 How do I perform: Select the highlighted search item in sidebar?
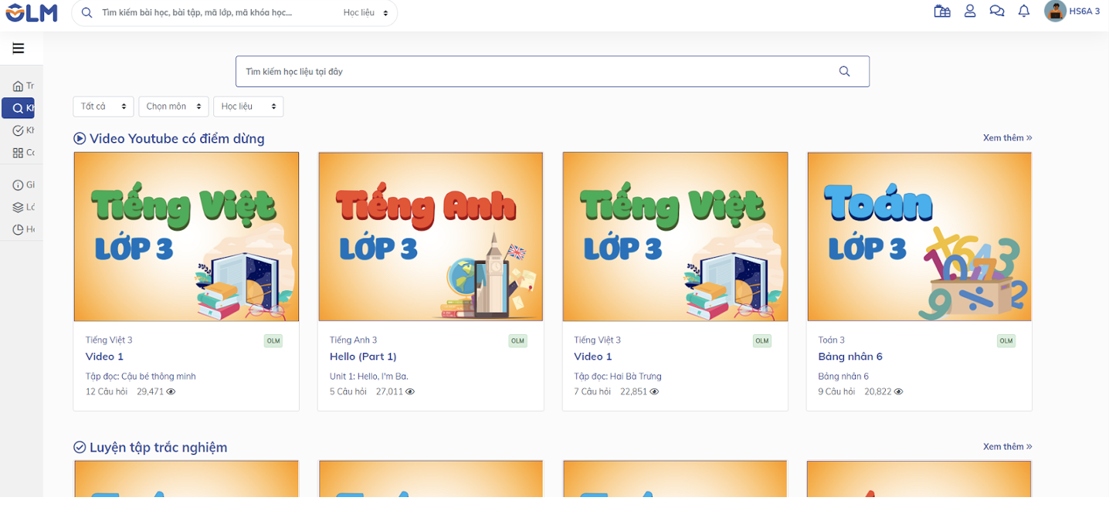pos(19,108)
